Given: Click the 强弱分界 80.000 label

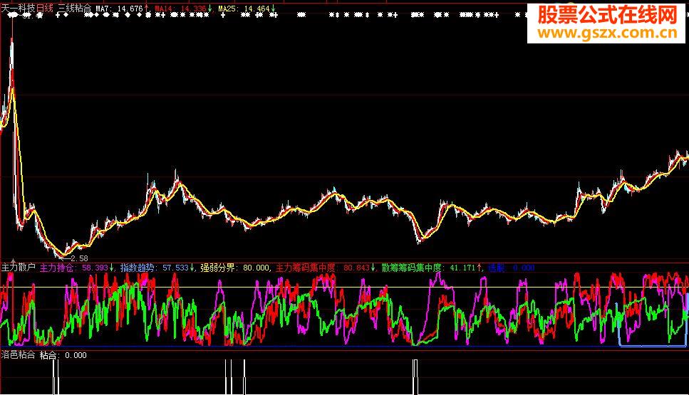Looking at the screenshot, I should [235, 268].
